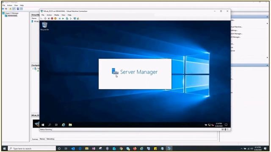The height and width of the screenshot is (152, 271).
Task: Open Action menu in Virtual Machine Connection
Action: pos(49,15)
